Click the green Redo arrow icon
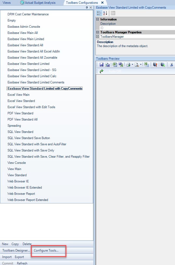The height and width of the screenshot is (265, 175). click(101, 71)
